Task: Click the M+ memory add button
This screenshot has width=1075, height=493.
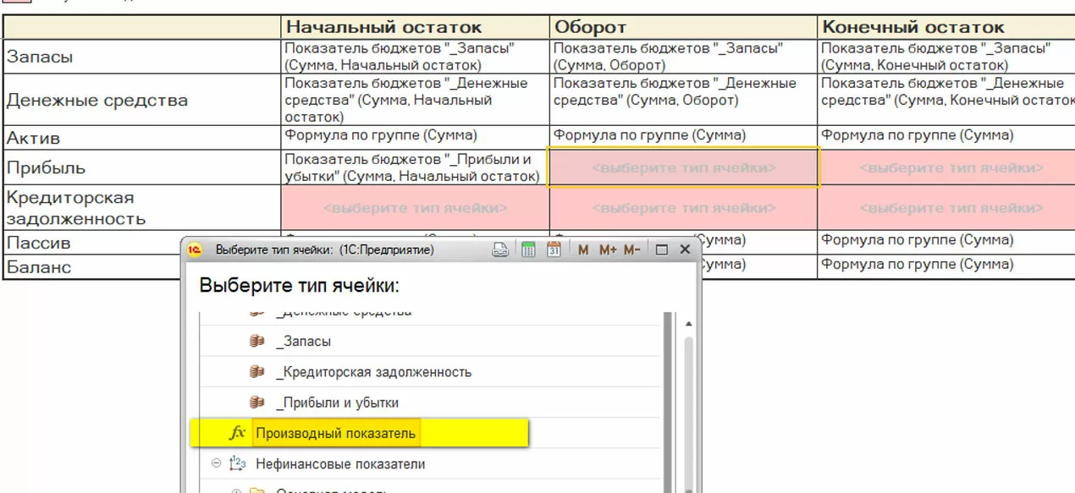Action: (x=608, y=249)
